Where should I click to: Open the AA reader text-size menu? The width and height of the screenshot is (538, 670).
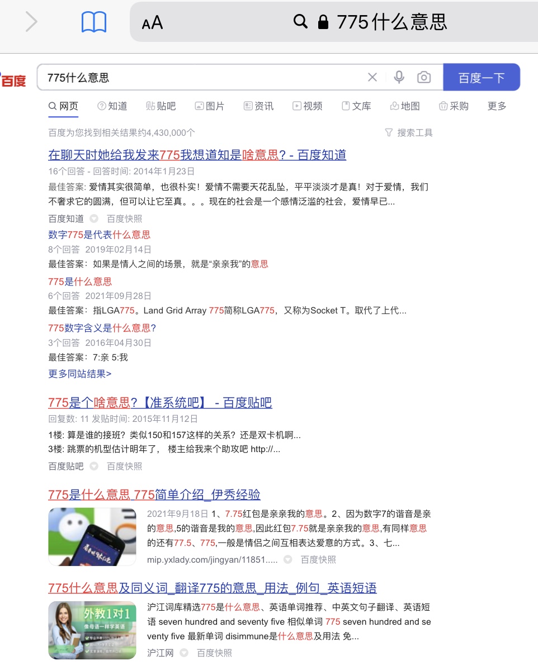[152, 22]
